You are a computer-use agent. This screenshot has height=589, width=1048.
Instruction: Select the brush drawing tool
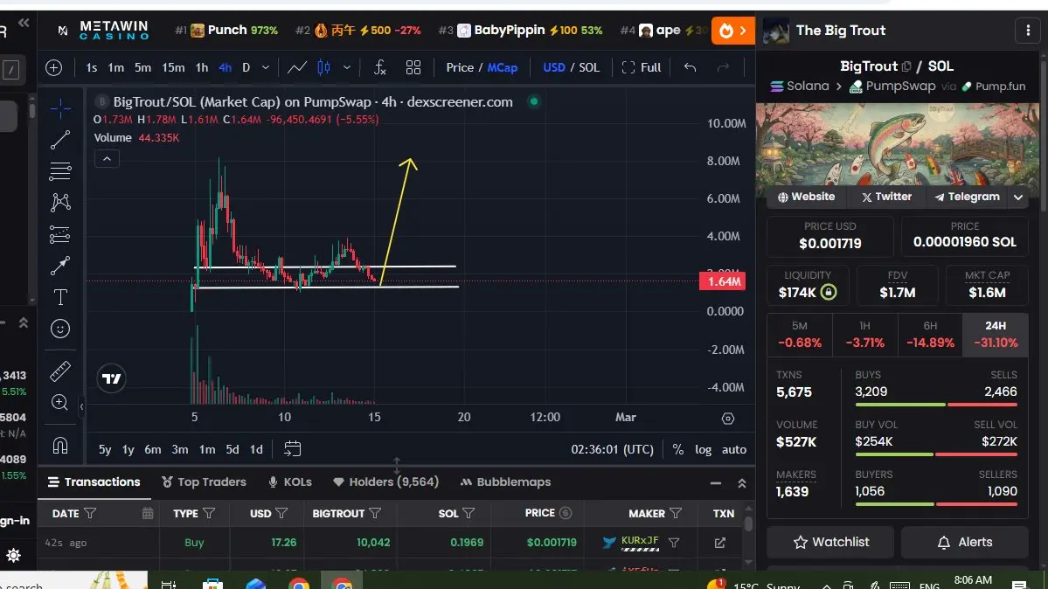(60, 266)
